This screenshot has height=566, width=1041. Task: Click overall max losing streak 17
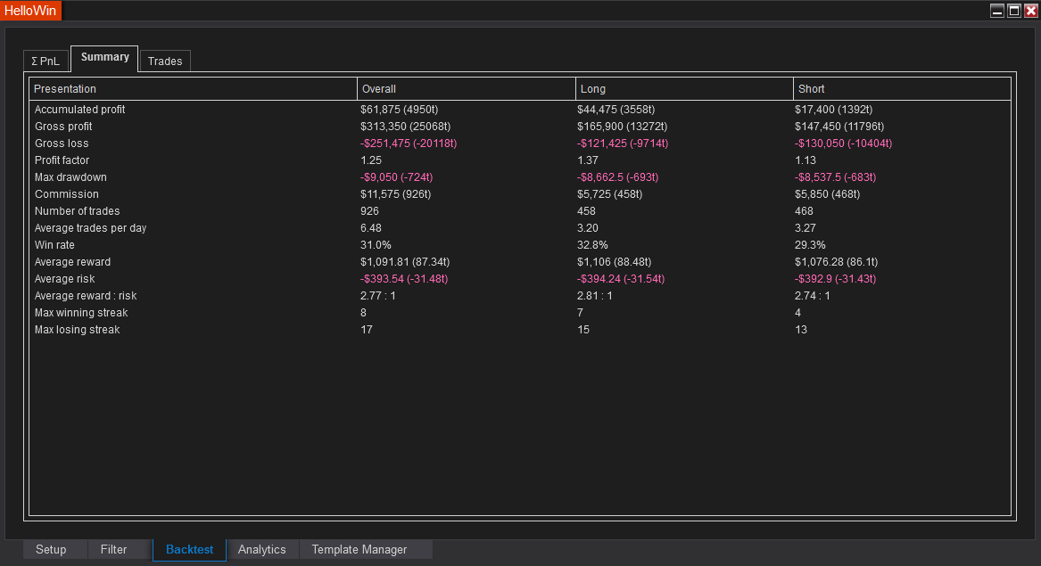point(367,329)
